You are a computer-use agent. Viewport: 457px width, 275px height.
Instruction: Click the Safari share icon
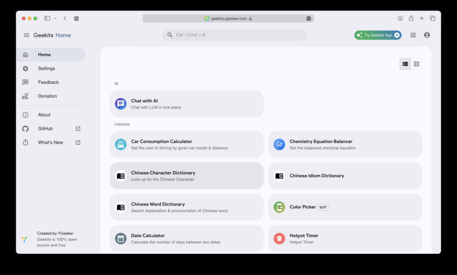click(411, 18)
